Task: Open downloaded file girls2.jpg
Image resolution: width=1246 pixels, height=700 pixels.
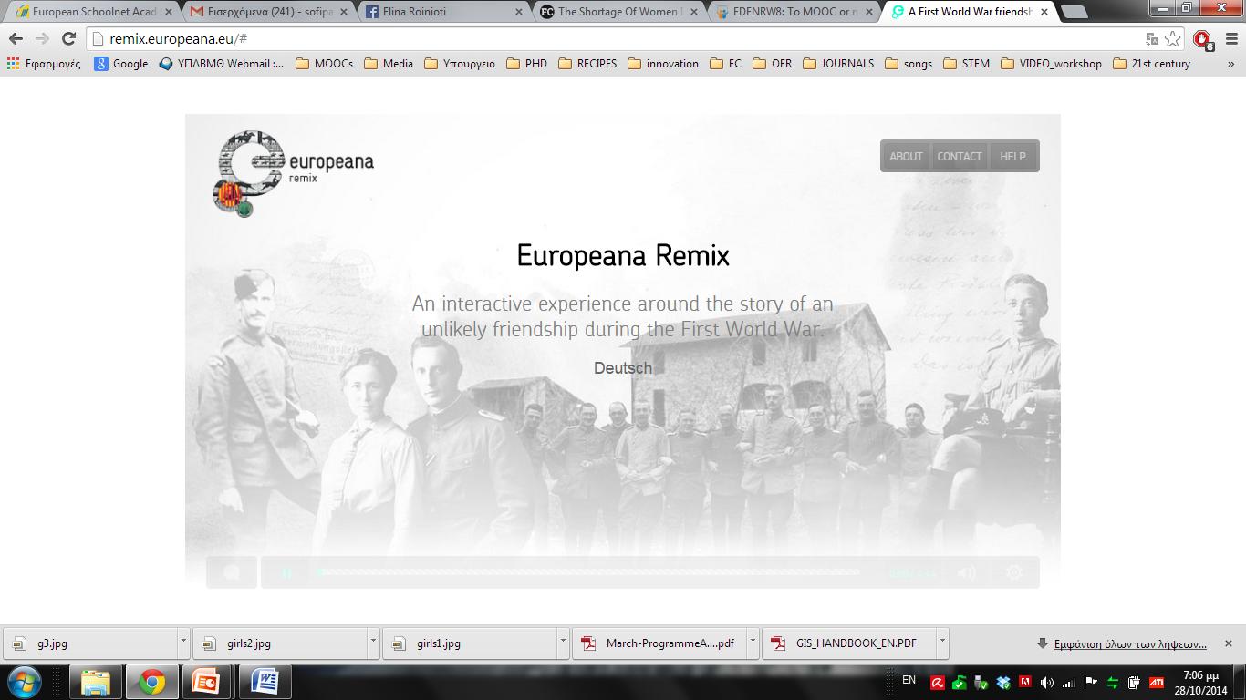Action: tap(279, 643)
